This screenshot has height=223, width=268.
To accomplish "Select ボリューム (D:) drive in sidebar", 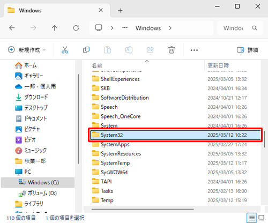I will coord(38,193).
